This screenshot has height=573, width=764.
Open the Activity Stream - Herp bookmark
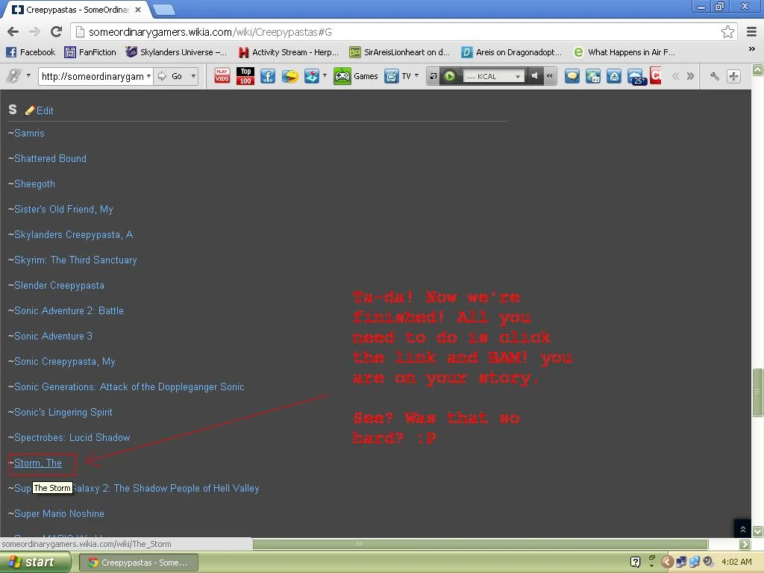point(288,52)
